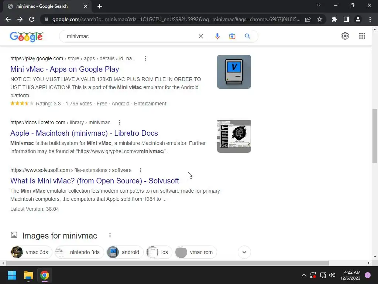
Task: Open the sync update tray icon
Action: point(313,275)
